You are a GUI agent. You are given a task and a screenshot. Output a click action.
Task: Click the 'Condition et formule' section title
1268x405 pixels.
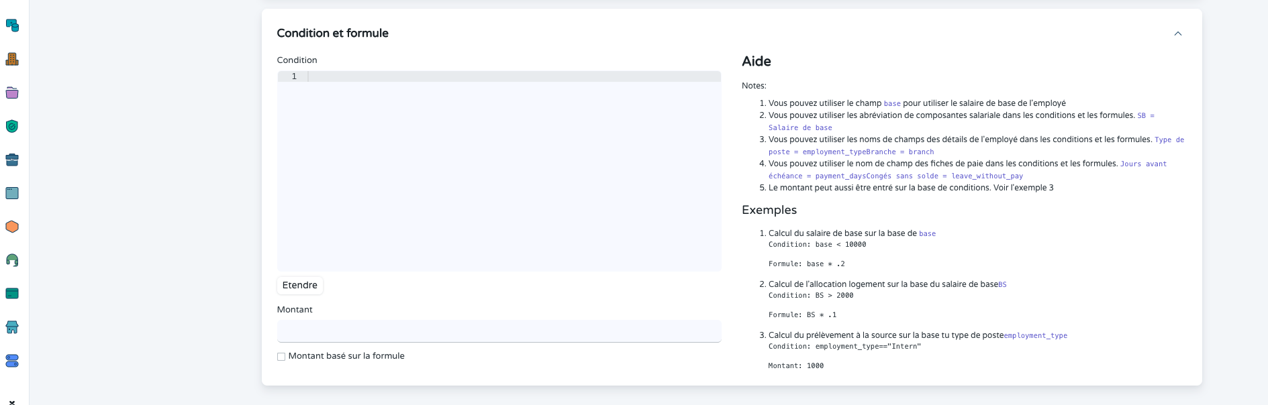coord(332,34)
